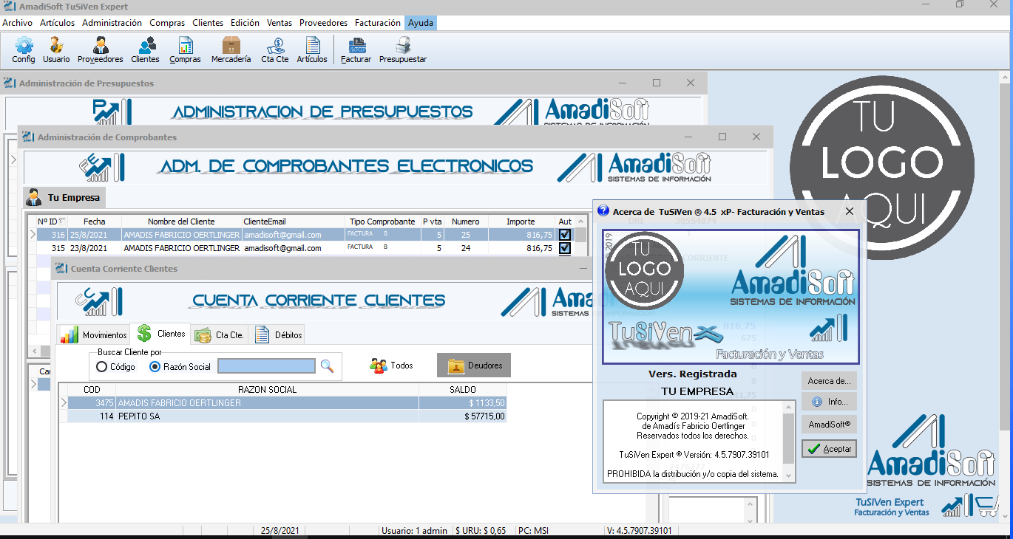1013x539 pixels.
Task: Click the status bar entry Usuario: 1 admin
Action: [x=414, y=530]
